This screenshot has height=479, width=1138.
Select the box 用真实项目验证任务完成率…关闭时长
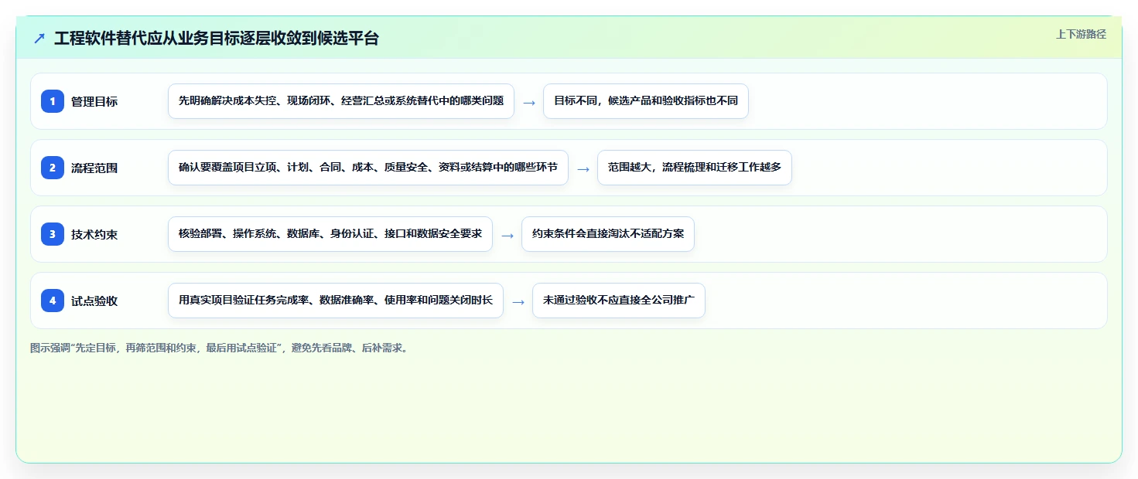[336, 301]
